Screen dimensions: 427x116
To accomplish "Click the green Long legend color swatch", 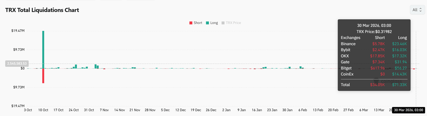I will coord(207,23).
